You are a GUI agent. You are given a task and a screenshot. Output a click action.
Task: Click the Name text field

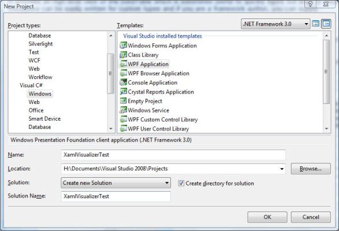point(173,155)
